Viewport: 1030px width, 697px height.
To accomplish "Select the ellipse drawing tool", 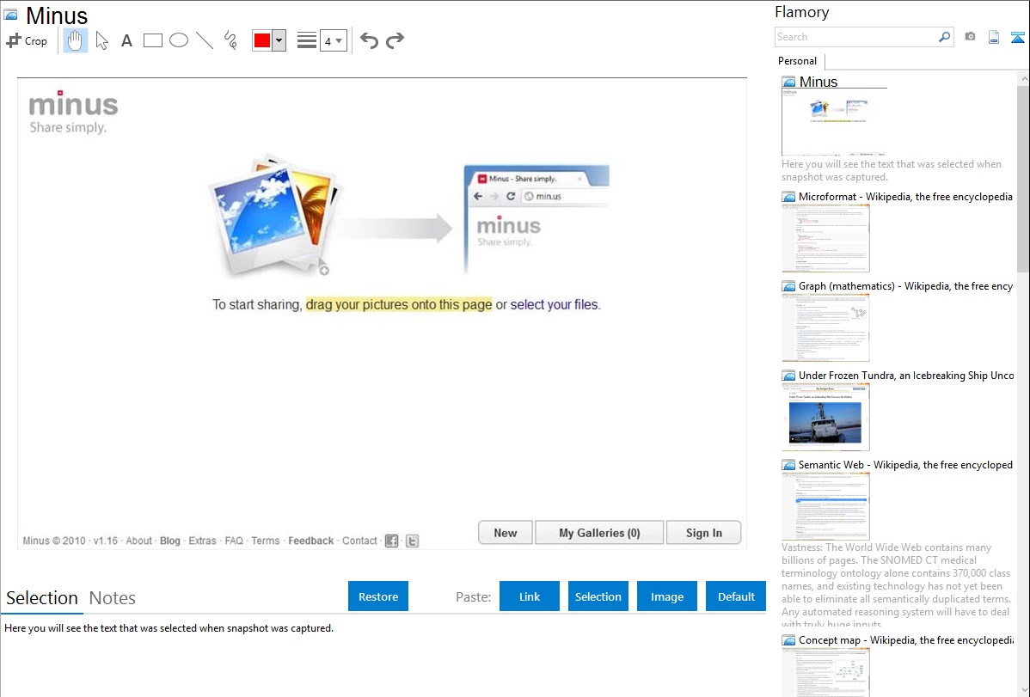I will point(179,40).
